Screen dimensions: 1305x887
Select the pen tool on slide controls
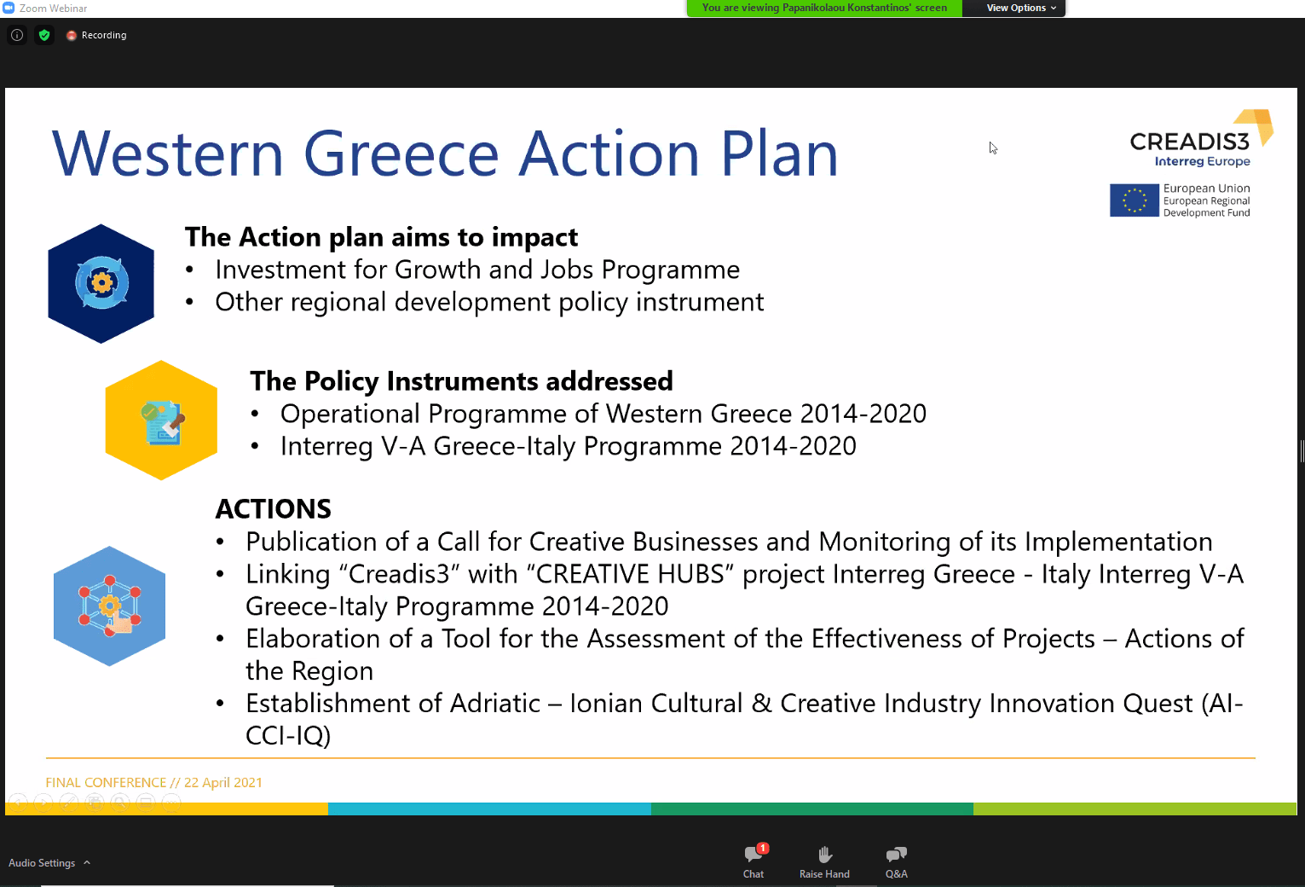click(x=70, y=802)
